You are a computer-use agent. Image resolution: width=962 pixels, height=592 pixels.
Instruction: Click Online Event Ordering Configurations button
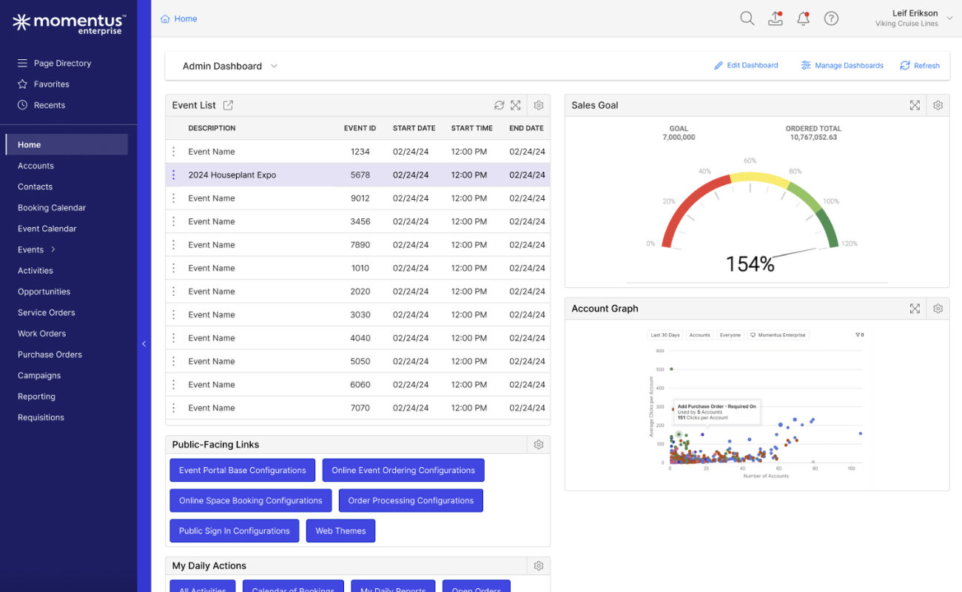tap(403, 471)
